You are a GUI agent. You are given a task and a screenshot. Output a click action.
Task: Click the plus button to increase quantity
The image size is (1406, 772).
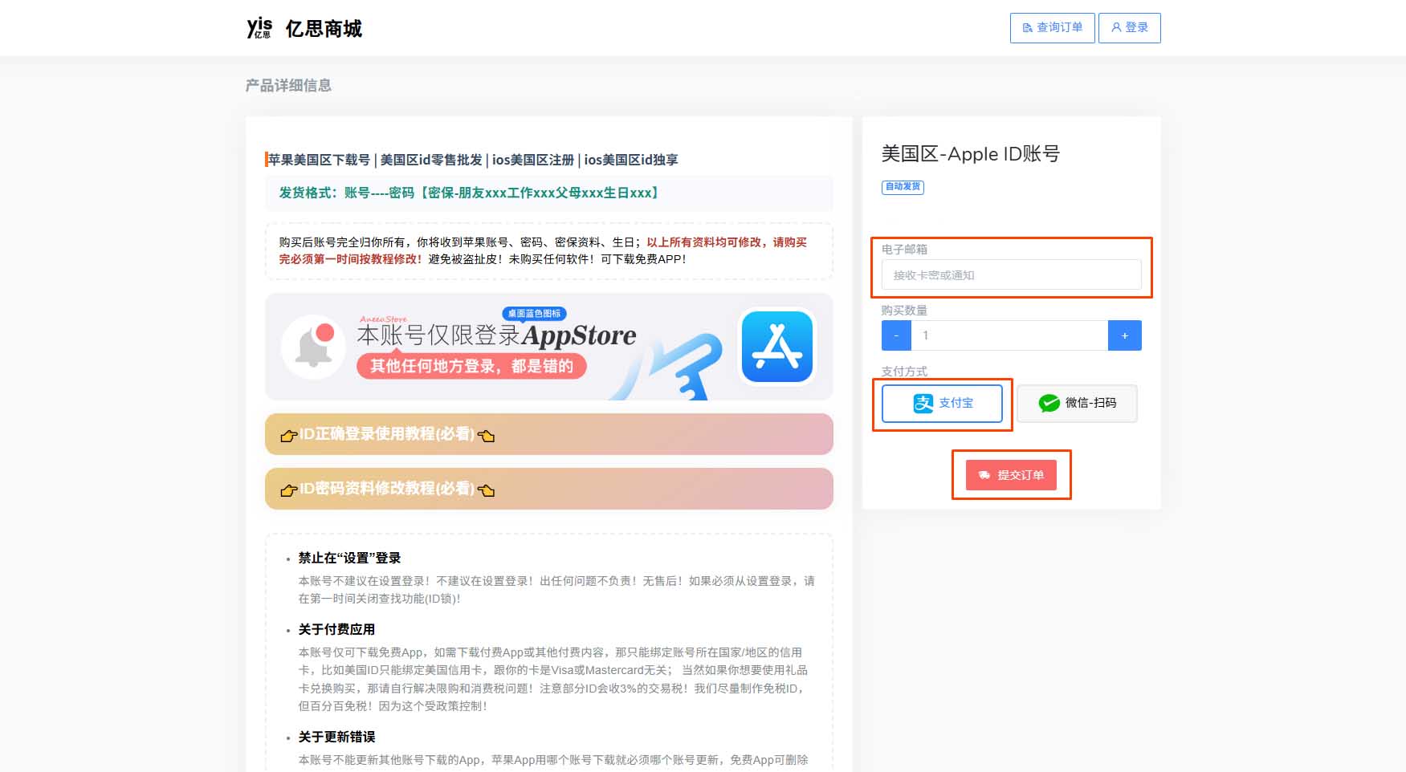pos(1125,335)
